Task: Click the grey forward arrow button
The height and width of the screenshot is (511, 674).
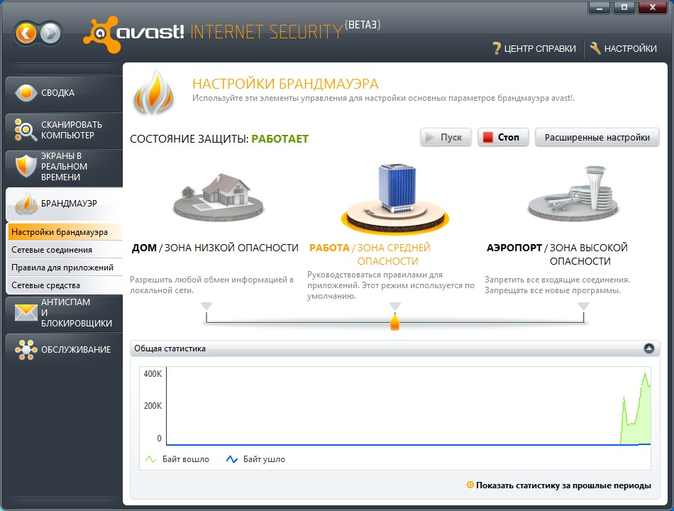Action: click(x=50, y=33)
